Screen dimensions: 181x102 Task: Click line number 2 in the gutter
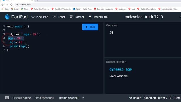click(4, 30)
